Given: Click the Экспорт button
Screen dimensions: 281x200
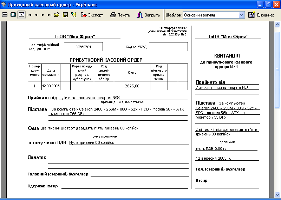Looking at the screenshot, I should coord(92,15).
